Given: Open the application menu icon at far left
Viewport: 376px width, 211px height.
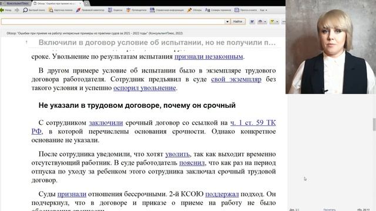Looking at the screenshot, I should pyautogui.click(x=2, y=4).
